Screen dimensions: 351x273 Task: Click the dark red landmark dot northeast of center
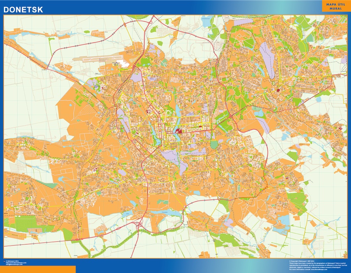pos(278,90)
